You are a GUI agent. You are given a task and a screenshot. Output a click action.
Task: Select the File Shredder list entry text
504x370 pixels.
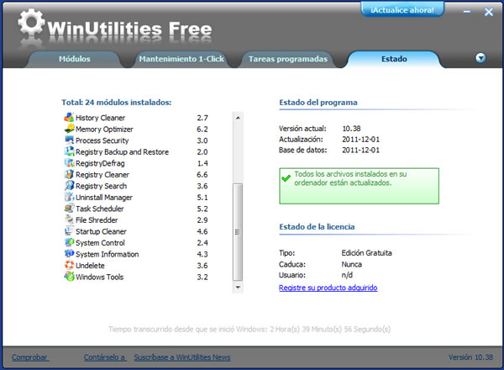pyautogui.click(x=97, y=220)
